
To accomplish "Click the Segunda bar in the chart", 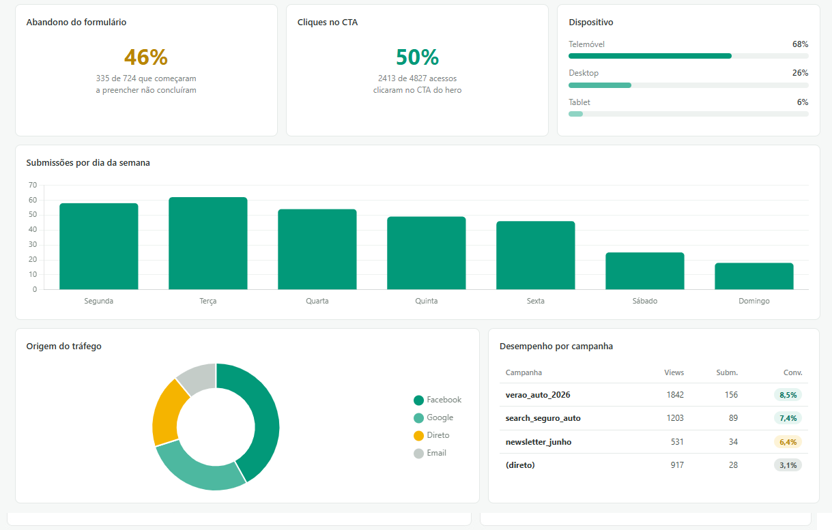I will pos(99,246).
